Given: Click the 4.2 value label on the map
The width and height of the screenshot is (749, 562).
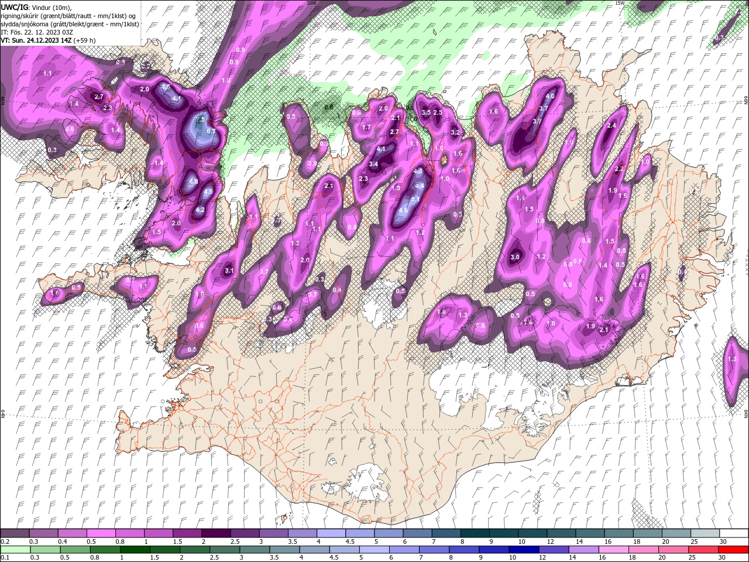Looking at the screenshot, I should pos(200,210).
